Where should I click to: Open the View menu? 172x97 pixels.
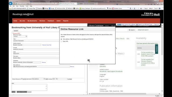point(17,6)
